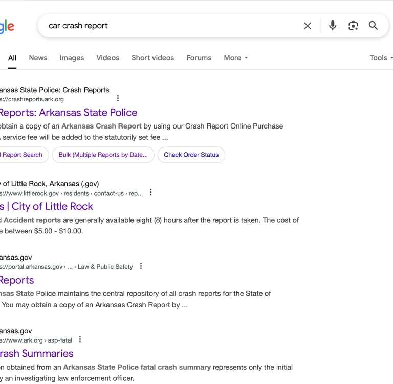Switch to the Images tab
This screenshot has width=393, height=384.
tap(72, 58)
